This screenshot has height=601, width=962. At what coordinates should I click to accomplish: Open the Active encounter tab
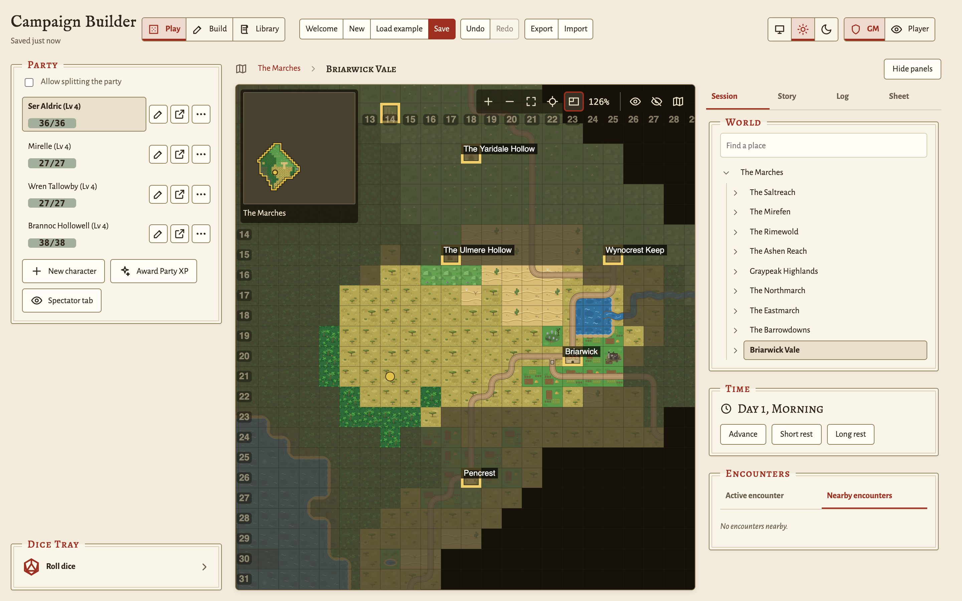click(x=755, y=496)
